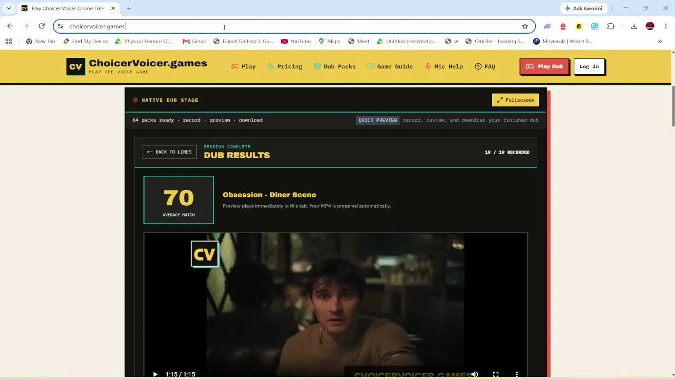
Task: Open the Extensions puzzle menu
Action: (611, 26)
